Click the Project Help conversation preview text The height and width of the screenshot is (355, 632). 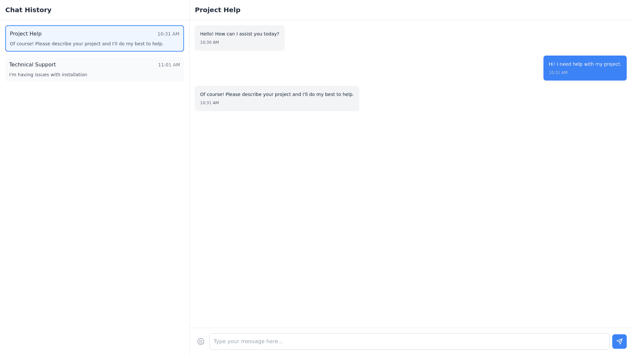coord(87,44)
